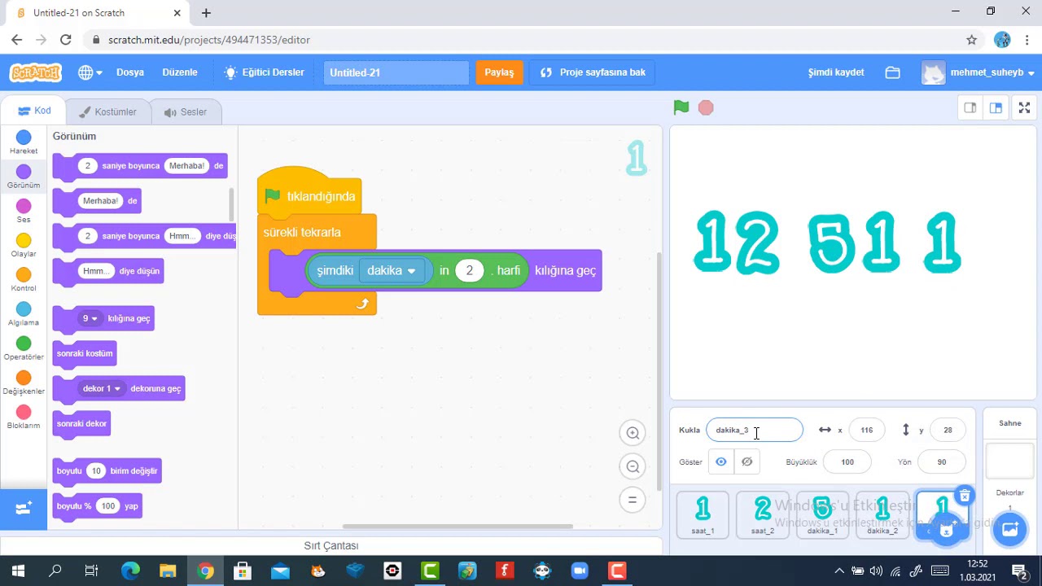The image size is (1042, 586).
Task: Open the Düzenle menu
Action: (180, 72)
